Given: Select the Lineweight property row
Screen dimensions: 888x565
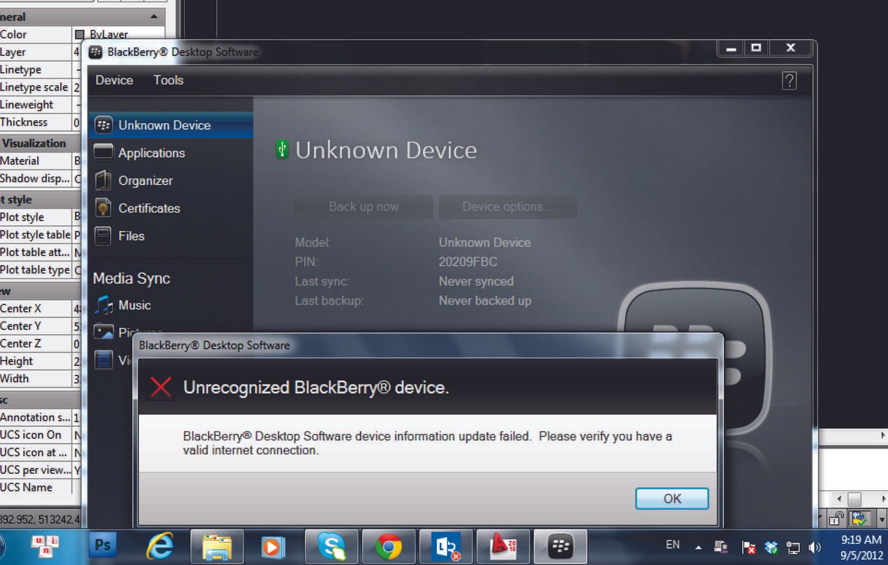Looking at the screenshot, I should pyautogui.click(x=41, y=105).
